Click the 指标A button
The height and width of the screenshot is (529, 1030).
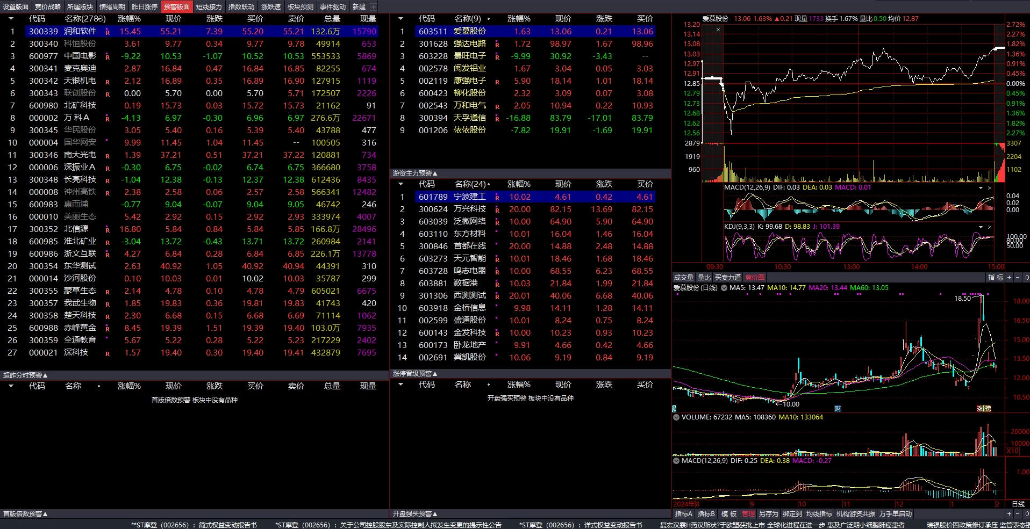tap(684, 514)
